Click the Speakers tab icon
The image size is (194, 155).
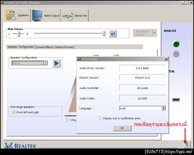(x=11, y=15)
